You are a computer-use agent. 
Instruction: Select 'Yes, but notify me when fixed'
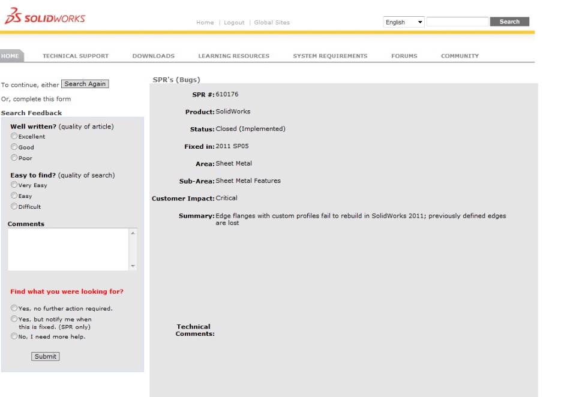click(x=14, y=318)
